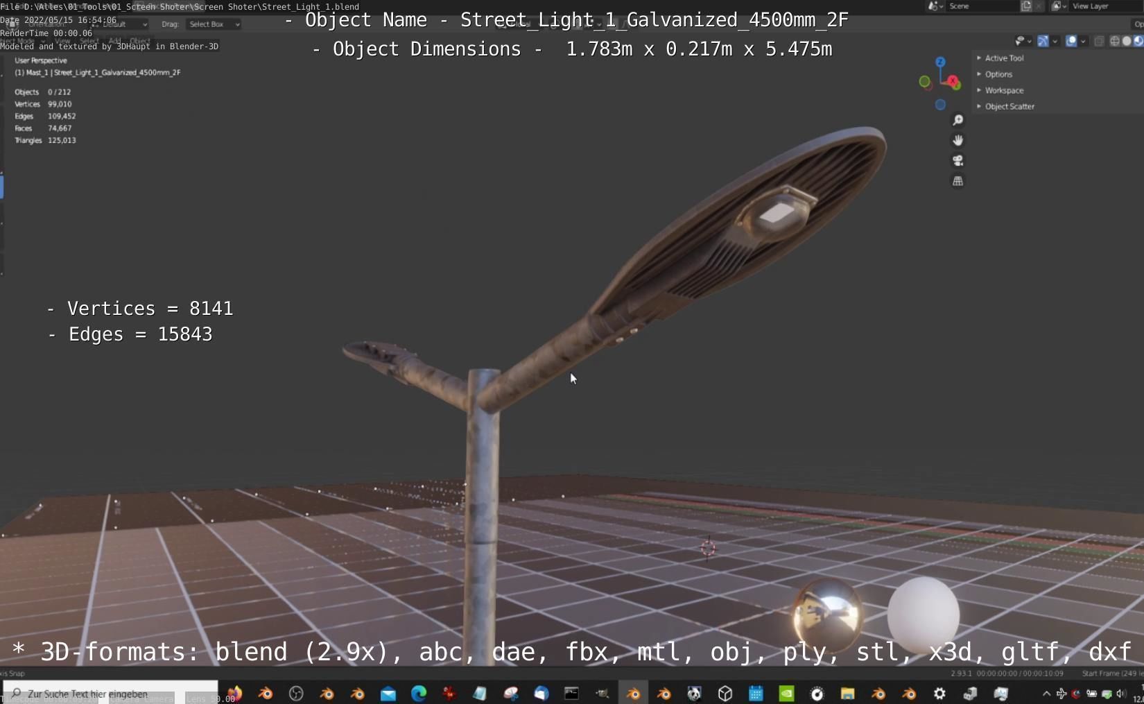The width and height of the screenshot is (1144, 704).
Task: Open the command prompt taskbar icon
Action: [571, 693]
